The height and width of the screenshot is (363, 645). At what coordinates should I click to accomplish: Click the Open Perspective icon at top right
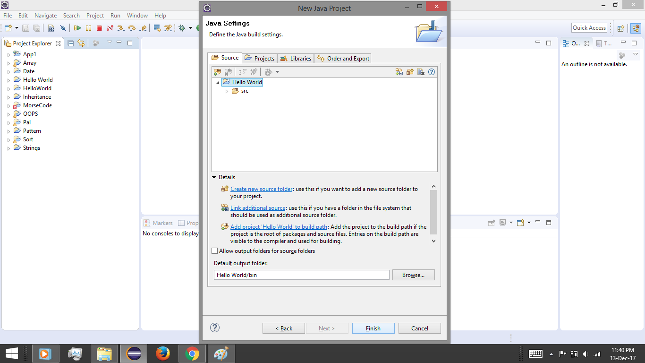tap(620, 27)
